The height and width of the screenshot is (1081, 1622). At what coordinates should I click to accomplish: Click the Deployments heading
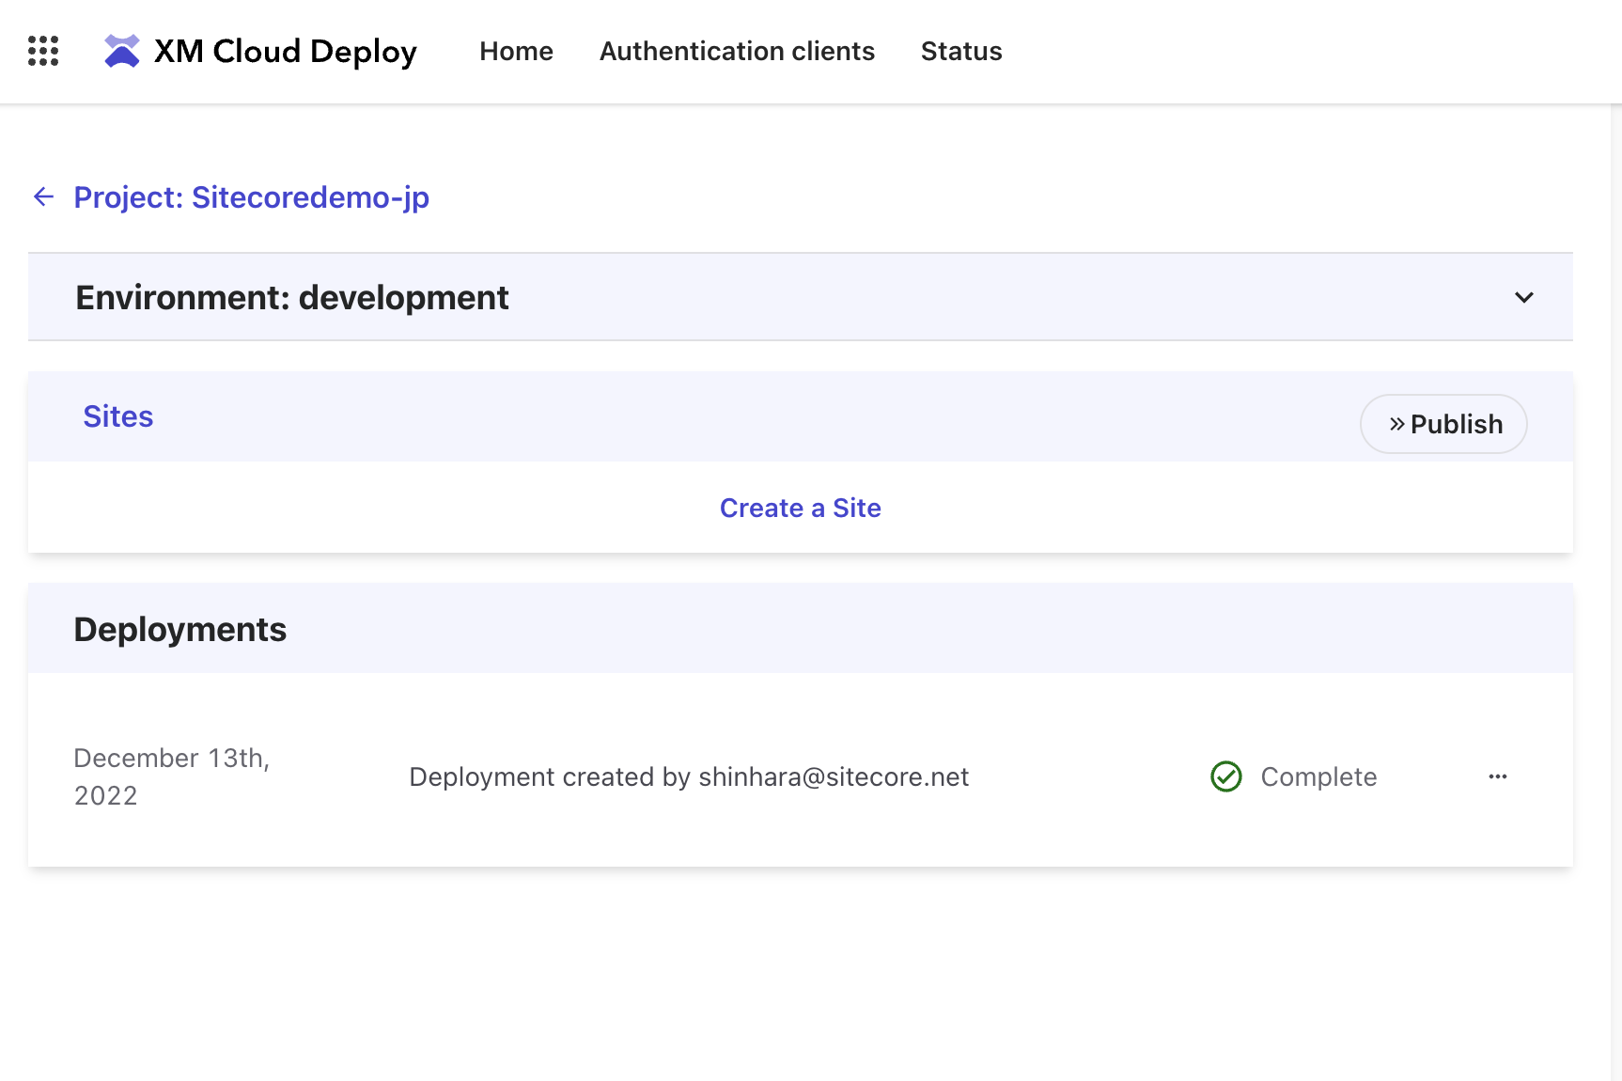pos(180,629)
